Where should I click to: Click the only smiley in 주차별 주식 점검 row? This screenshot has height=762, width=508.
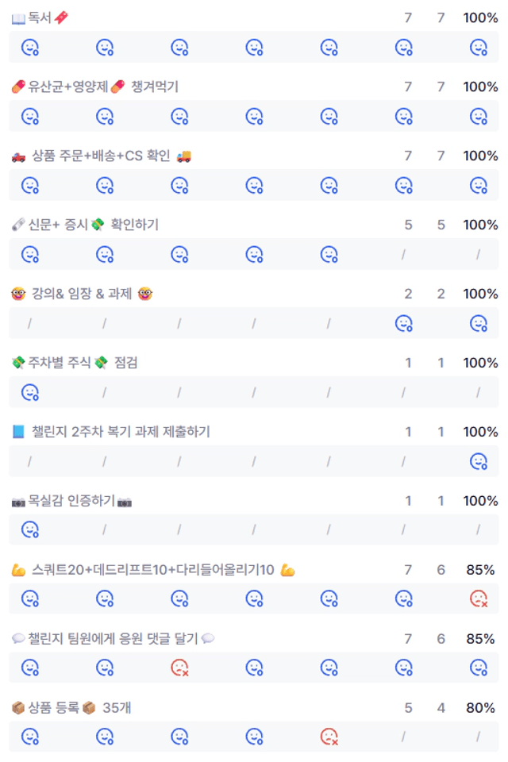coord(30,391)
